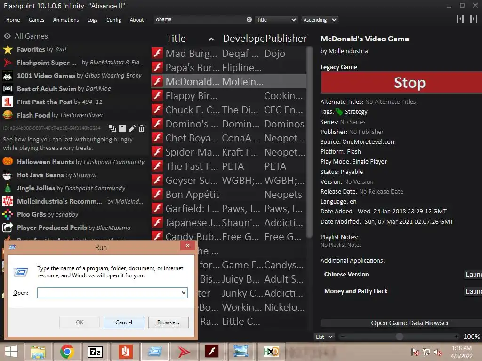Viewport: 482px width, 361px height.
Task: Open Flash Player from the taskbar
Action: click(x=212, y=352)
